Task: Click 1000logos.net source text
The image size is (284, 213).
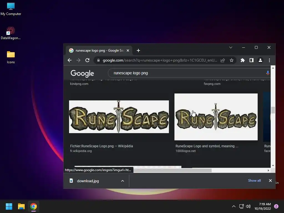Action: [186, 151]
